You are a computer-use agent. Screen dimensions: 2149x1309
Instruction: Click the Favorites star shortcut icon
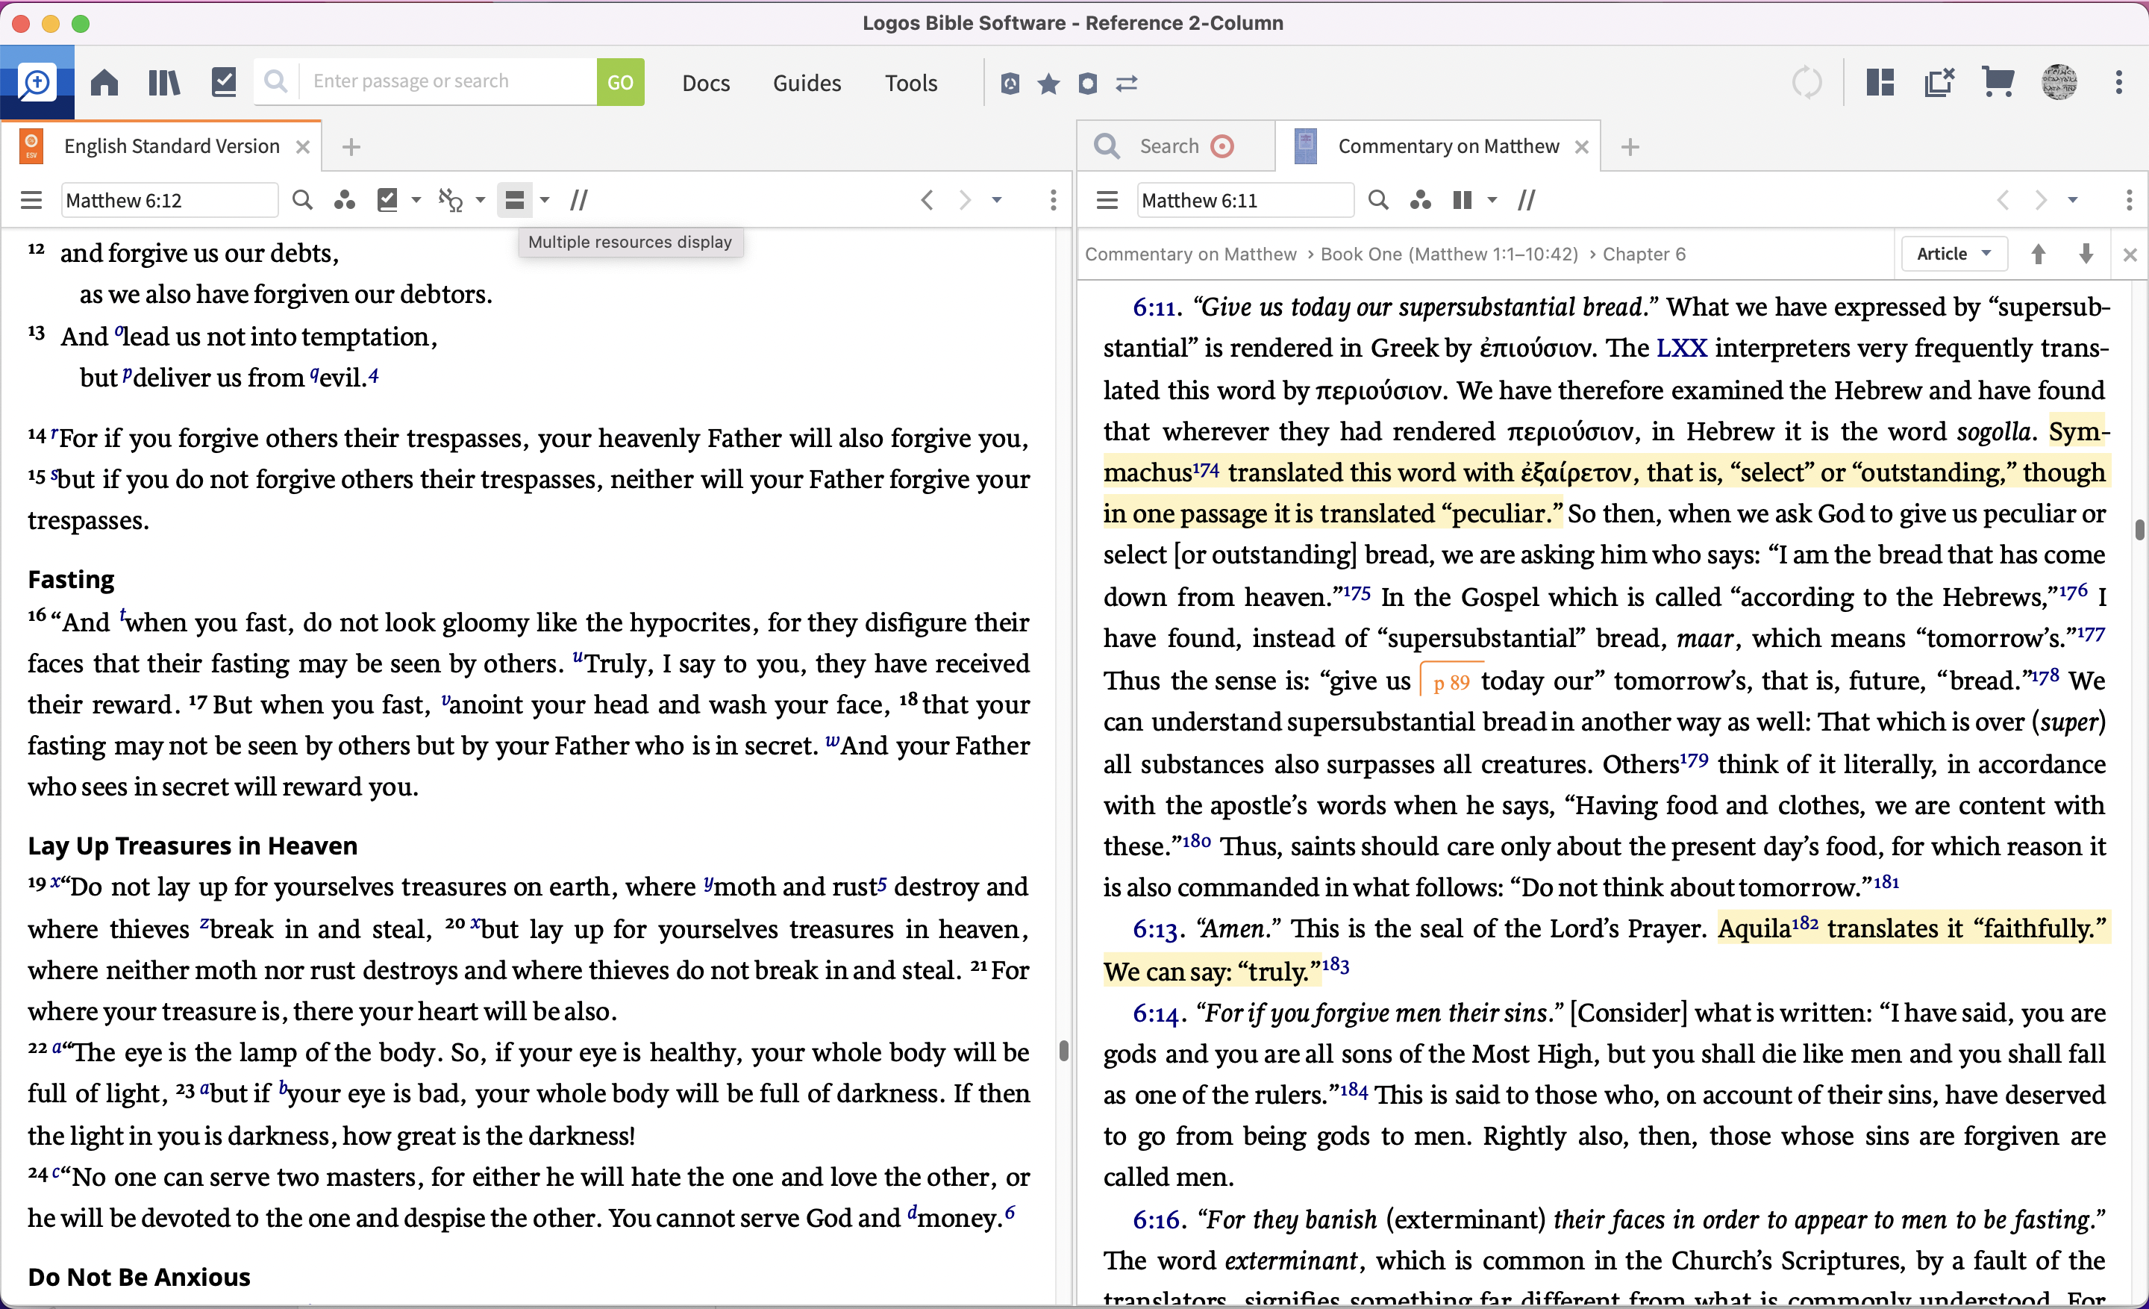1048,84
